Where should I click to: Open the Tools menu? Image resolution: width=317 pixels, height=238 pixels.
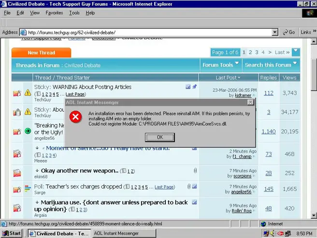coord(74,13)
